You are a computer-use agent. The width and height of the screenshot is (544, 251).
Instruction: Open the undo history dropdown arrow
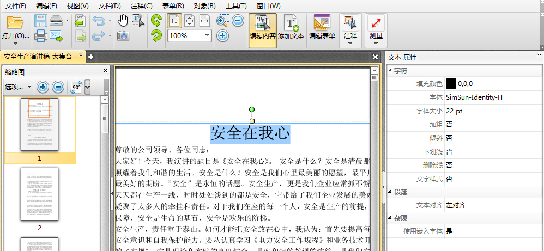coord(110,21)
